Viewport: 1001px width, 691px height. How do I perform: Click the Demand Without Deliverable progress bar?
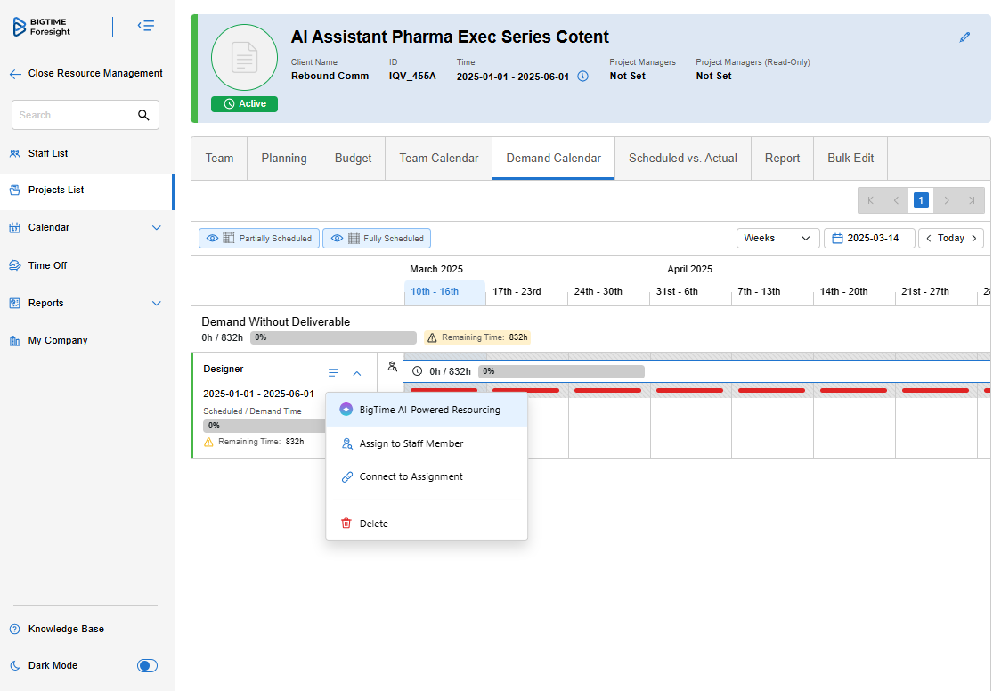tap(332, 337)
